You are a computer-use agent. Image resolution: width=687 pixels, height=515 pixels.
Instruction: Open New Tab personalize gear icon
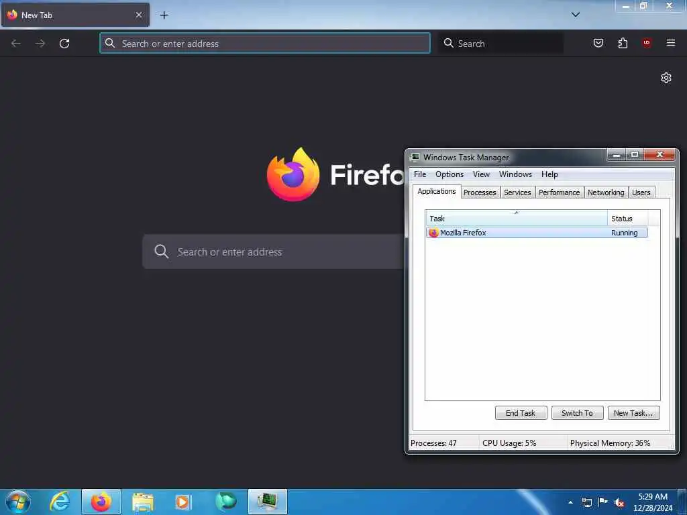pos(666,78)
